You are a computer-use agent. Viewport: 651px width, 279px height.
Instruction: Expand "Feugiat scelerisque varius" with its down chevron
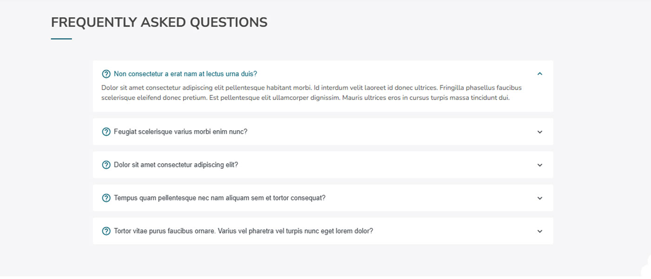pyautogui.click(x=539, y=132)
